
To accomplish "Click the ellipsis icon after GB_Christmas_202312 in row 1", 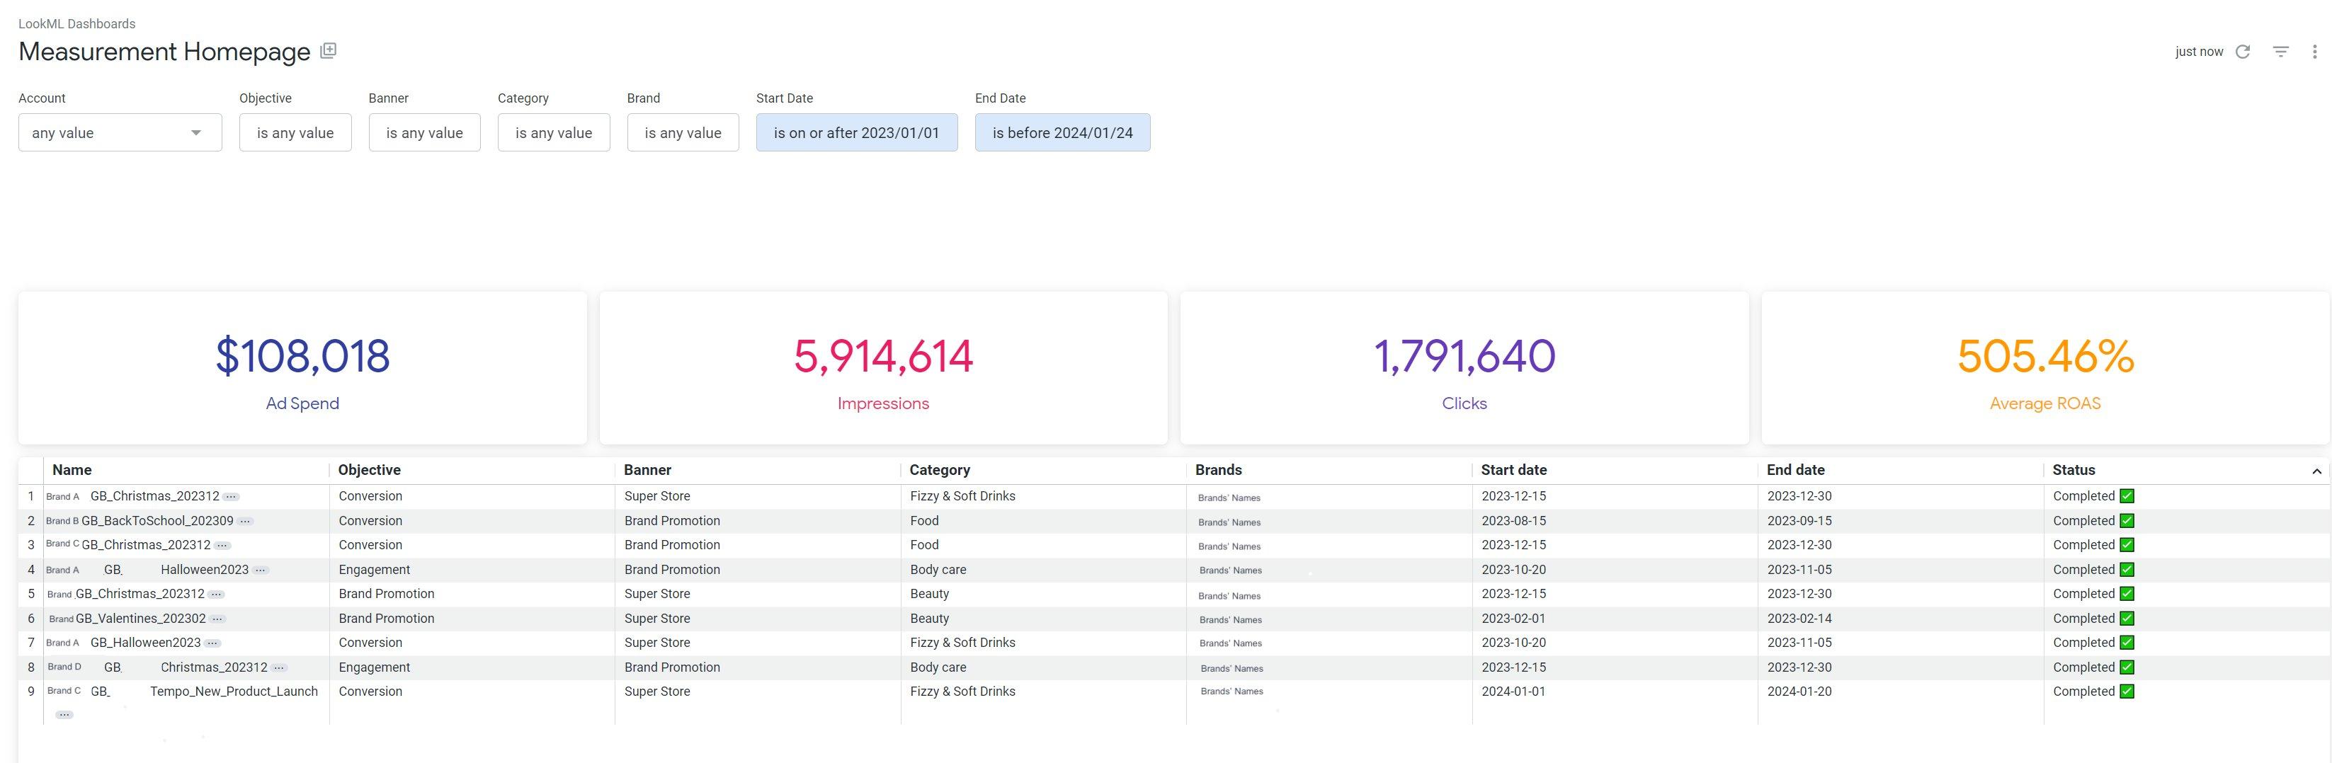I will point(232,496).
